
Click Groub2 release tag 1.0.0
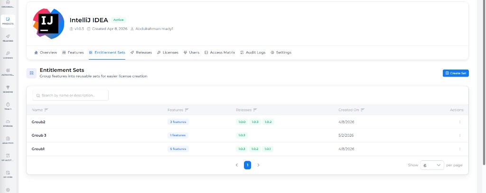pos(242,122)
